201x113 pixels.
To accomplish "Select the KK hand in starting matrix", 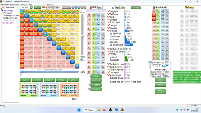I will (x=26, y=16).
